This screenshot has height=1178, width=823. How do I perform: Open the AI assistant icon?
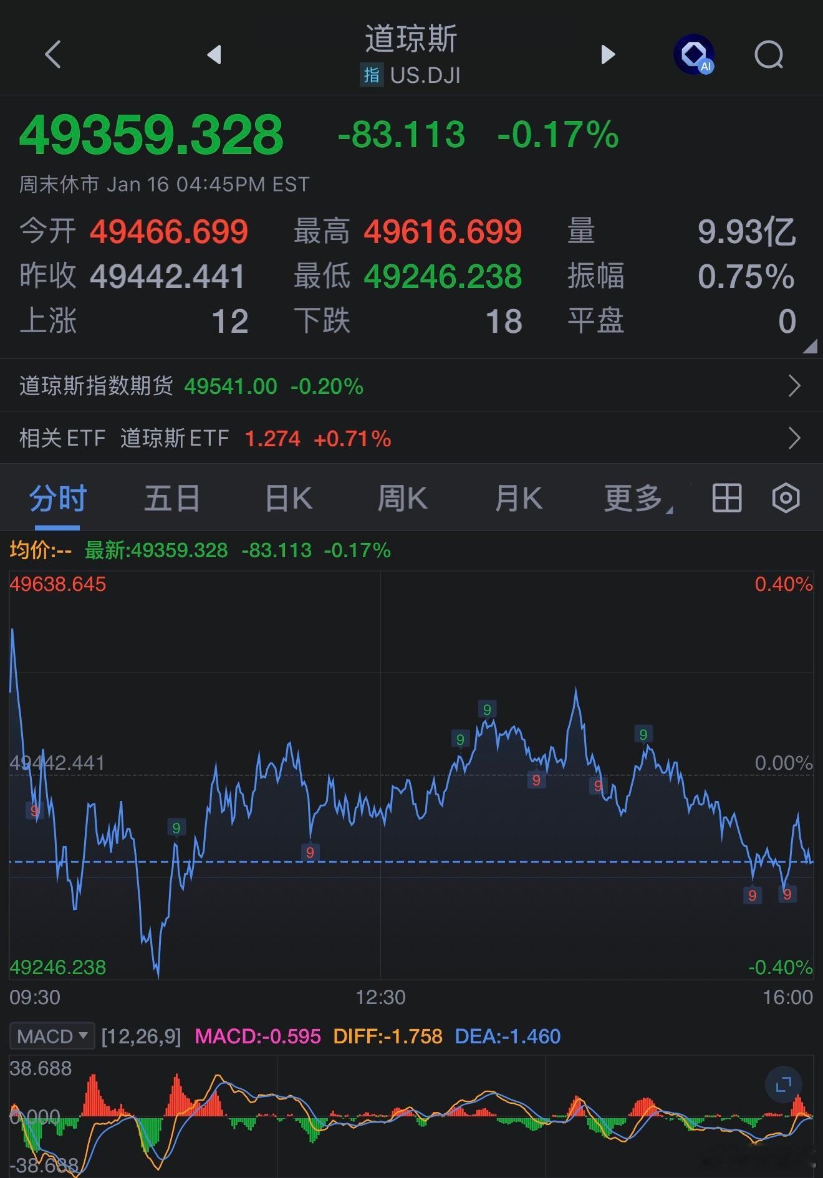pyautogui.click(x=694, y=55)
